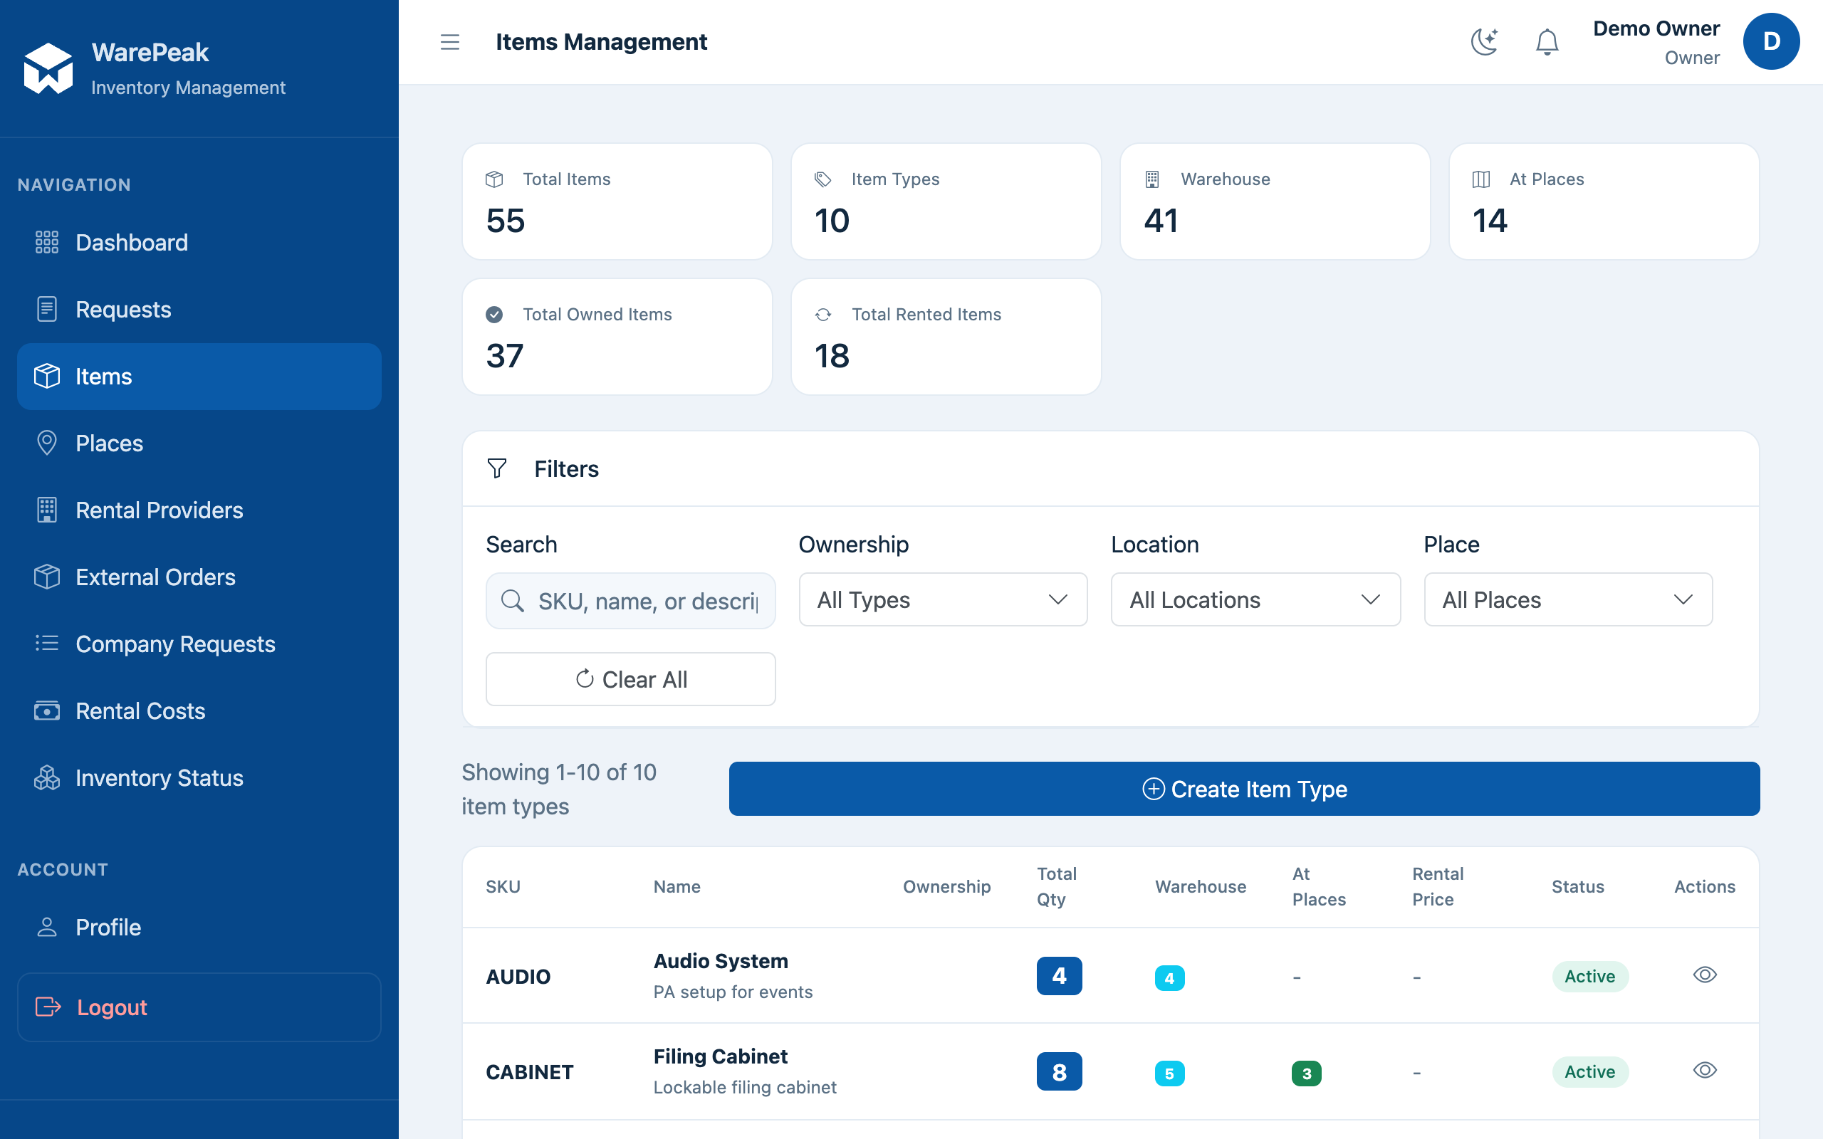Click the Filters funnel icon

pos(497,468)
